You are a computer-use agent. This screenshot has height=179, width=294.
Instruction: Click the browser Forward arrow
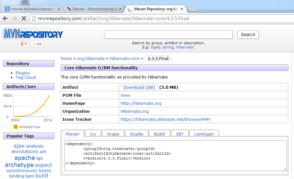point(14,18)
